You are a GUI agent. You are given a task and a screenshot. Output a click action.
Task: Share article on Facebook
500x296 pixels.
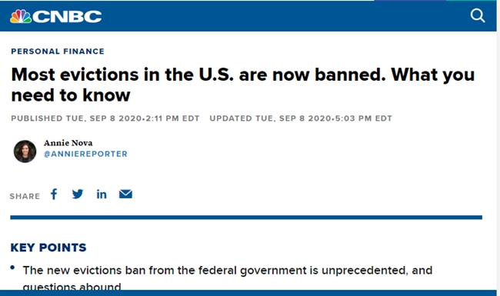pyautogui.click(x=54, y=194)
